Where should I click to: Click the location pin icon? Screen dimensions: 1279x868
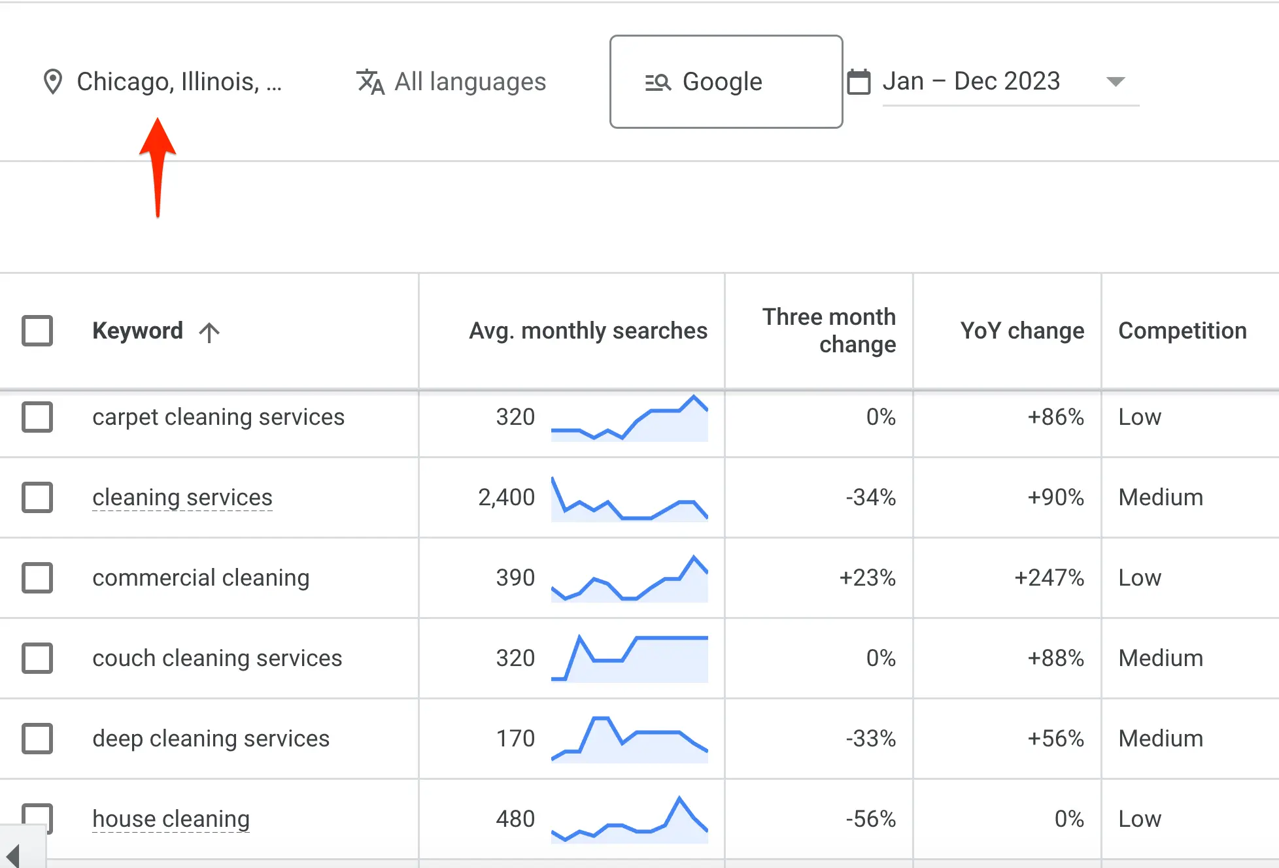tap(52, 82)
